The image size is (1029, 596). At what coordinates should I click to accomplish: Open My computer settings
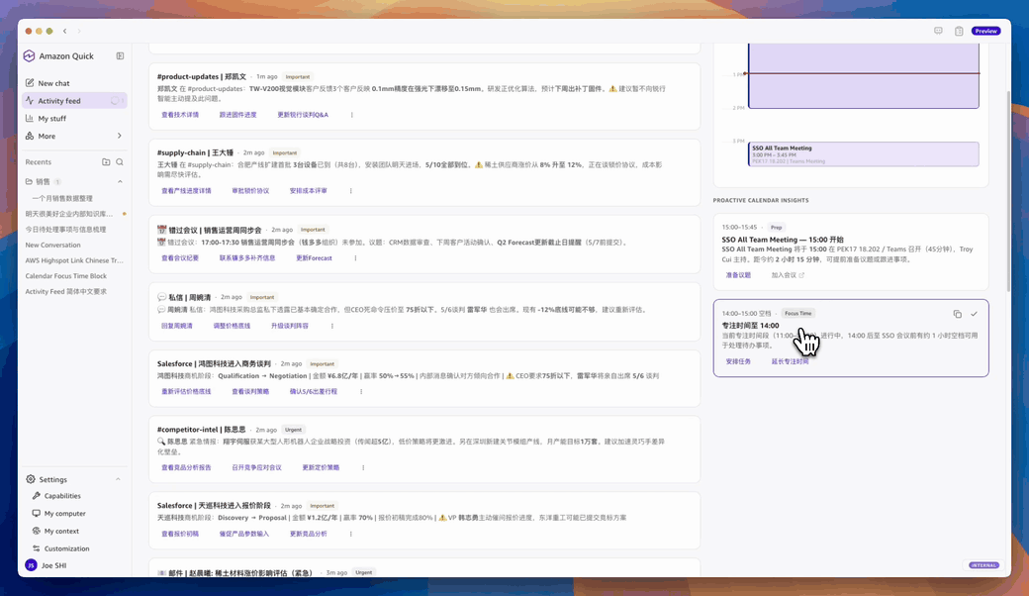click(x=65, y=513)
